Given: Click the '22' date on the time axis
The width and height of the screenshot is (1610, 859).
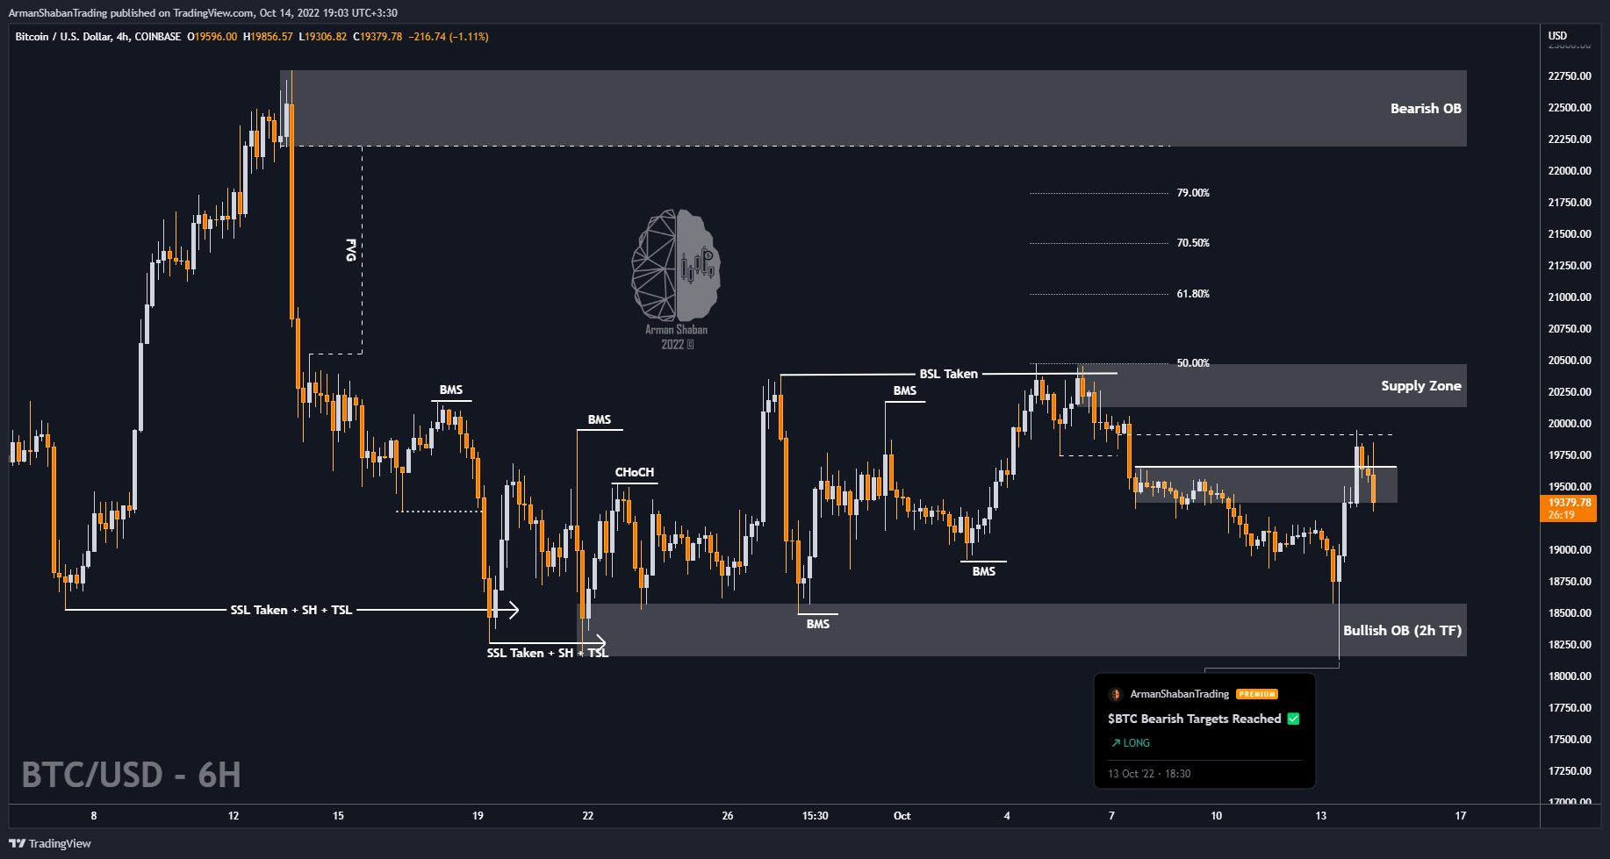Looking at the screenshot, I should pos(588,816).
